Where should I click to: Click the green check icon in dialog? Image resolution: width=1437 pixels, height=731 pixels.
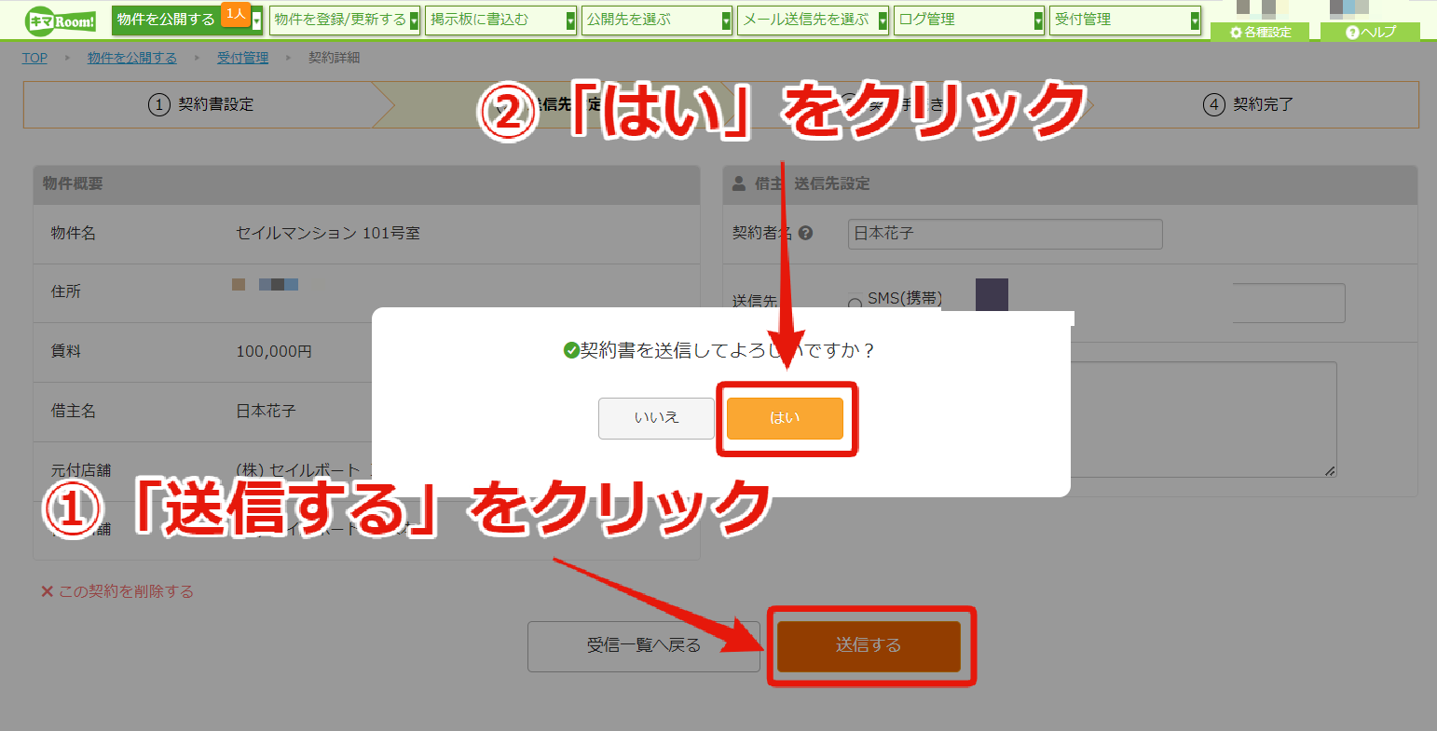(571, 351)
